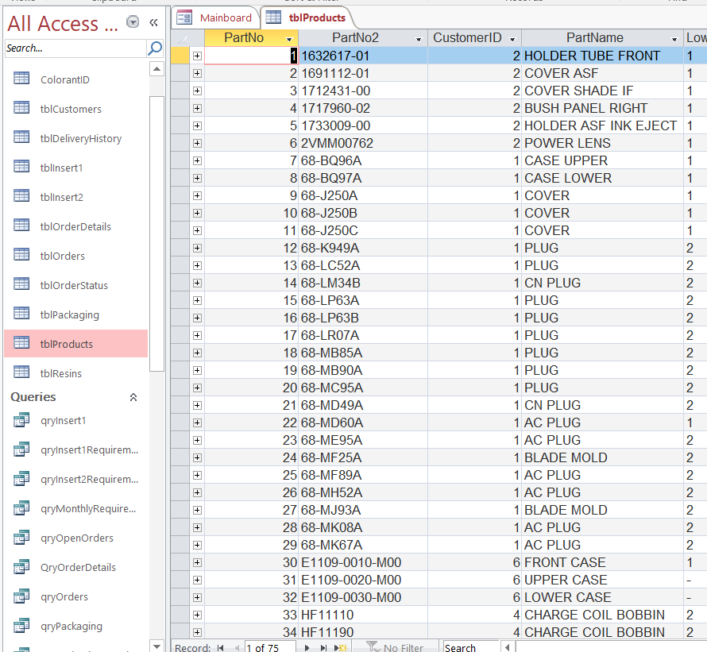
Task: Select the tblInsert2 table icon
Action: [21, 195]
